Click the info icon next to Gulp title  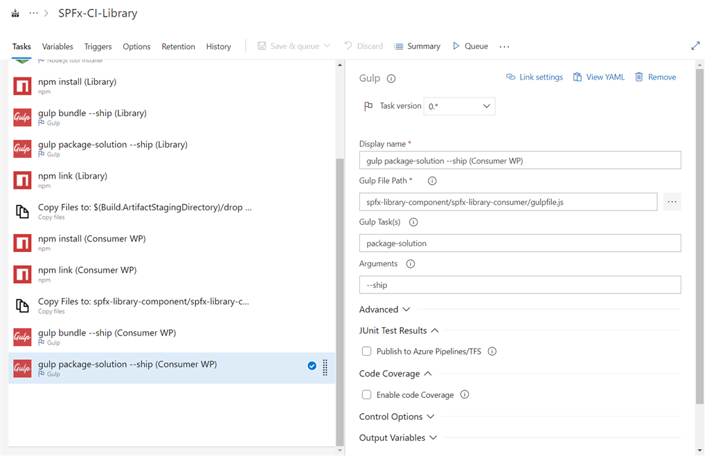tap(391, 79)
